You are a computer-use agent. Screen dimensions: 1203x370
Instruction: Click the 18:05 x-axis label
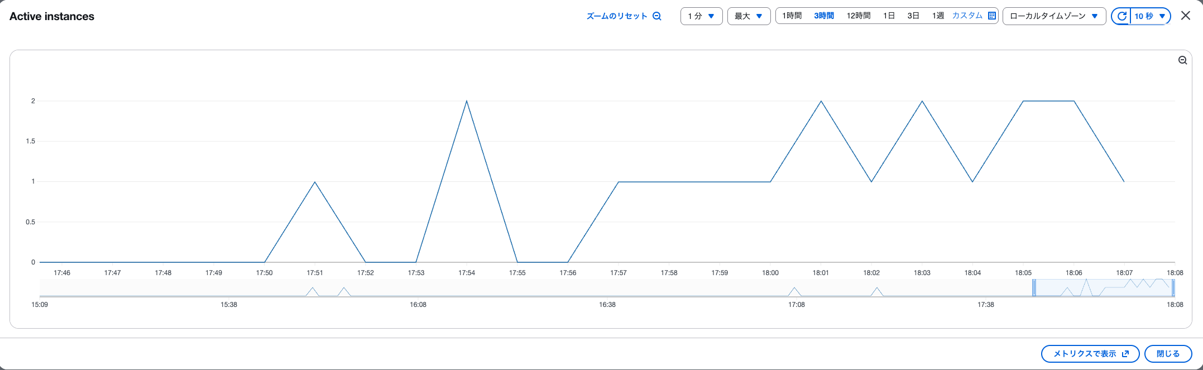pyautogui.click(x=1023, y=273)
